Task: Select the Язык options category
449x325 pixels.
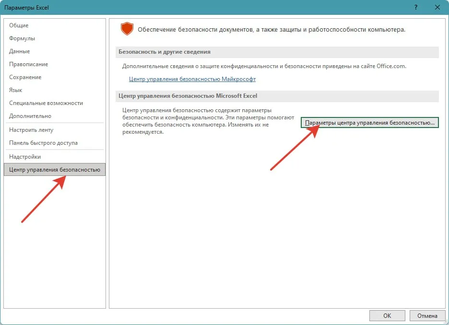Action: [x=16, y=90]
